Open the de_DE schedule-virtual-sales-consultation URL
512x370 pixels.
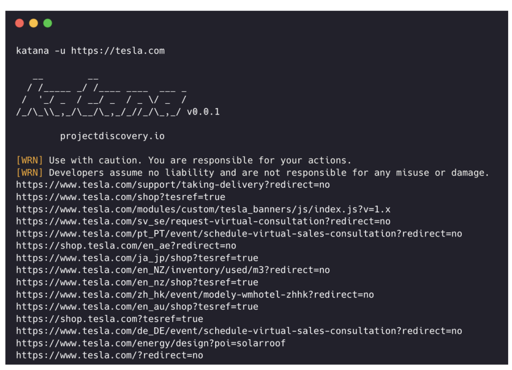click(x=239, y=331)
